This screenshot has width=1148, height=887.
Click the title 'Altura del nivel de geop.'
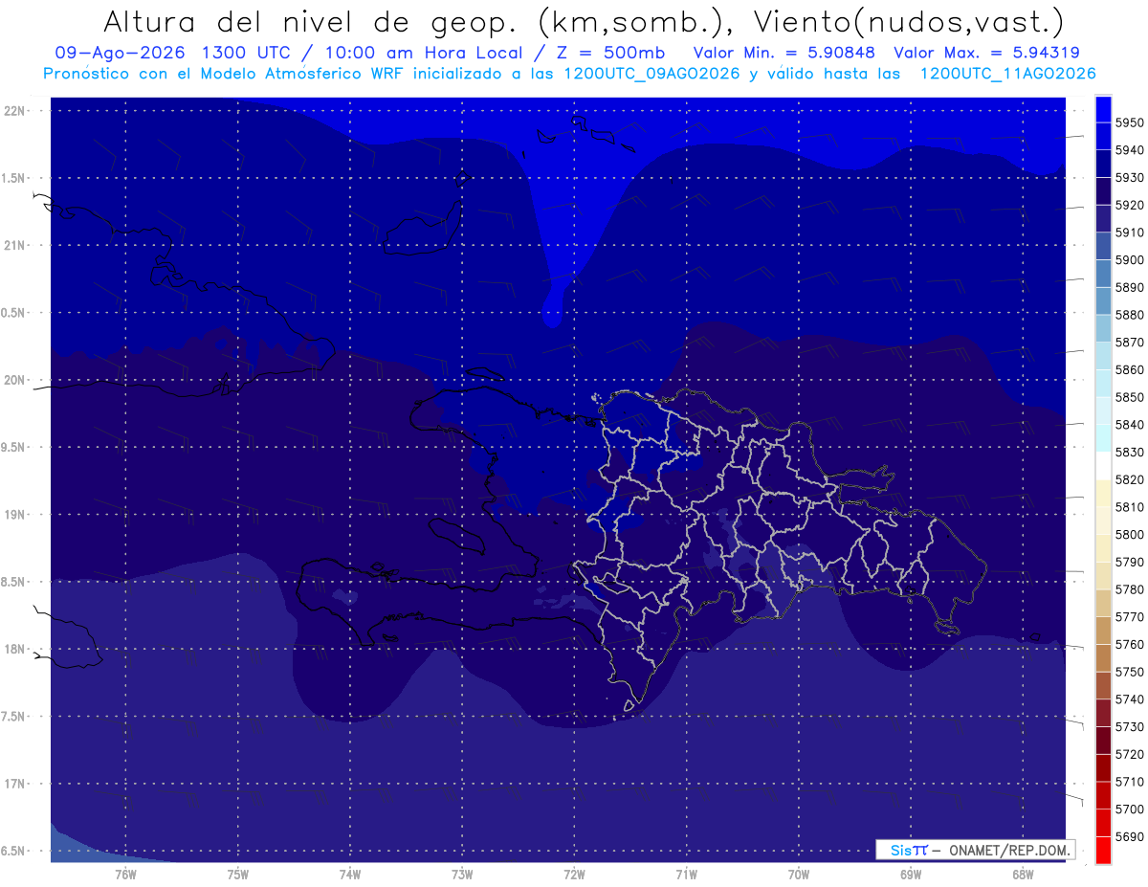[x=311, y=21]
